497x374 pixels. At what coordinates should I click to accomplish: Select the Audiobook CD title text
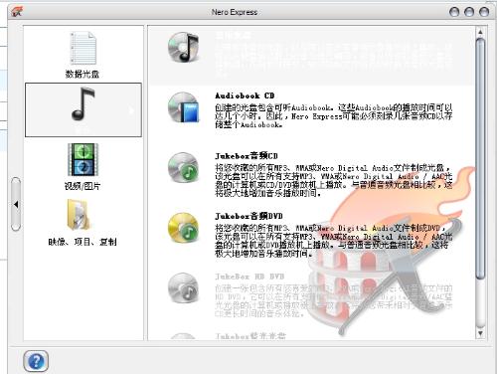point(245,95)
